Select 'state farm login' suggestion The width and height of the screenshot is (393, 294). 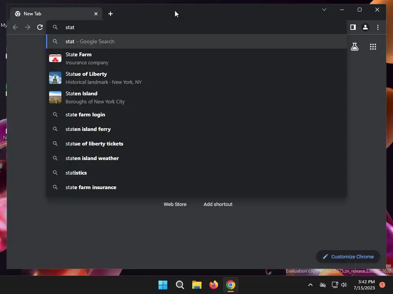coord(197,114)
